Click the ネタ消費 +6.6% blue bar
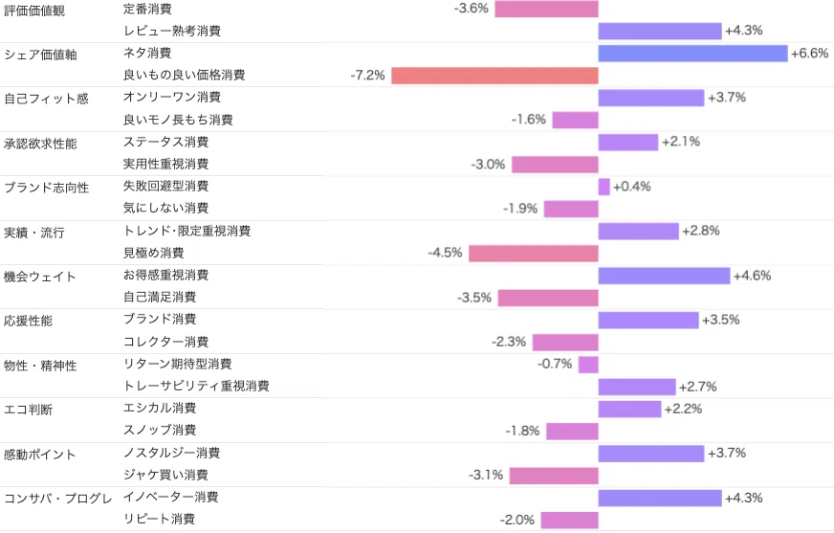 tap(692, 54)
